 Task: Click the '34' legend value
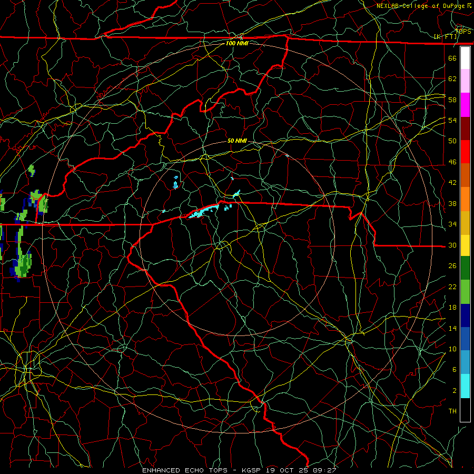pos(452,224)
